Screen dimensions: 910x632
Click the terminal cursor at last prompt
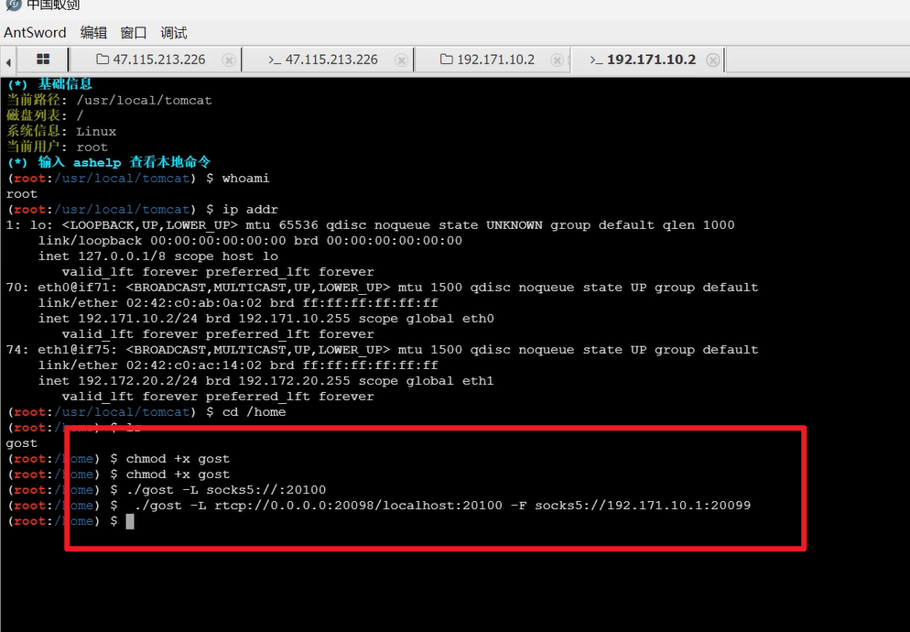[130, 521]
